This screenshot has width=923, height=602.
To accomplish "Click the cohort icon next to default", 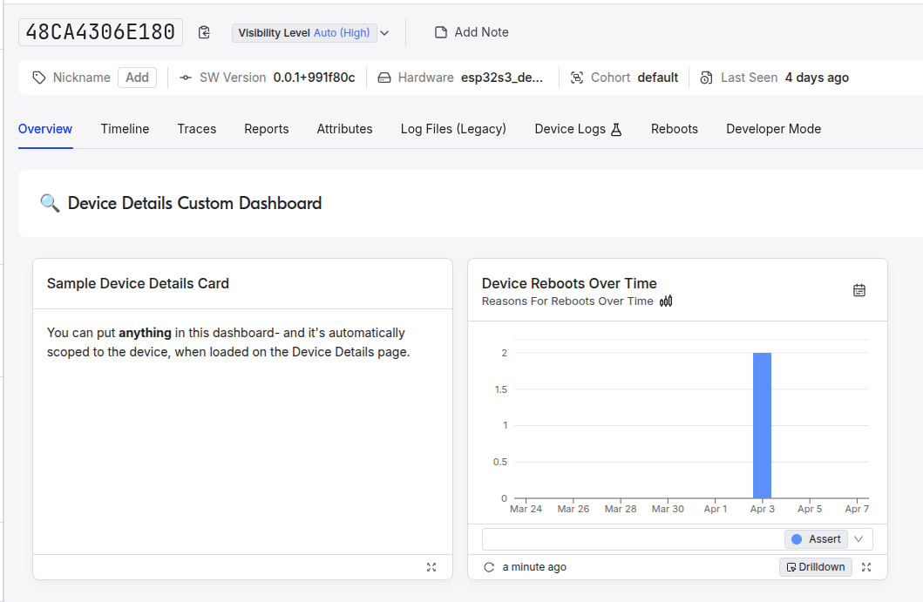I will tap(577, 77).
